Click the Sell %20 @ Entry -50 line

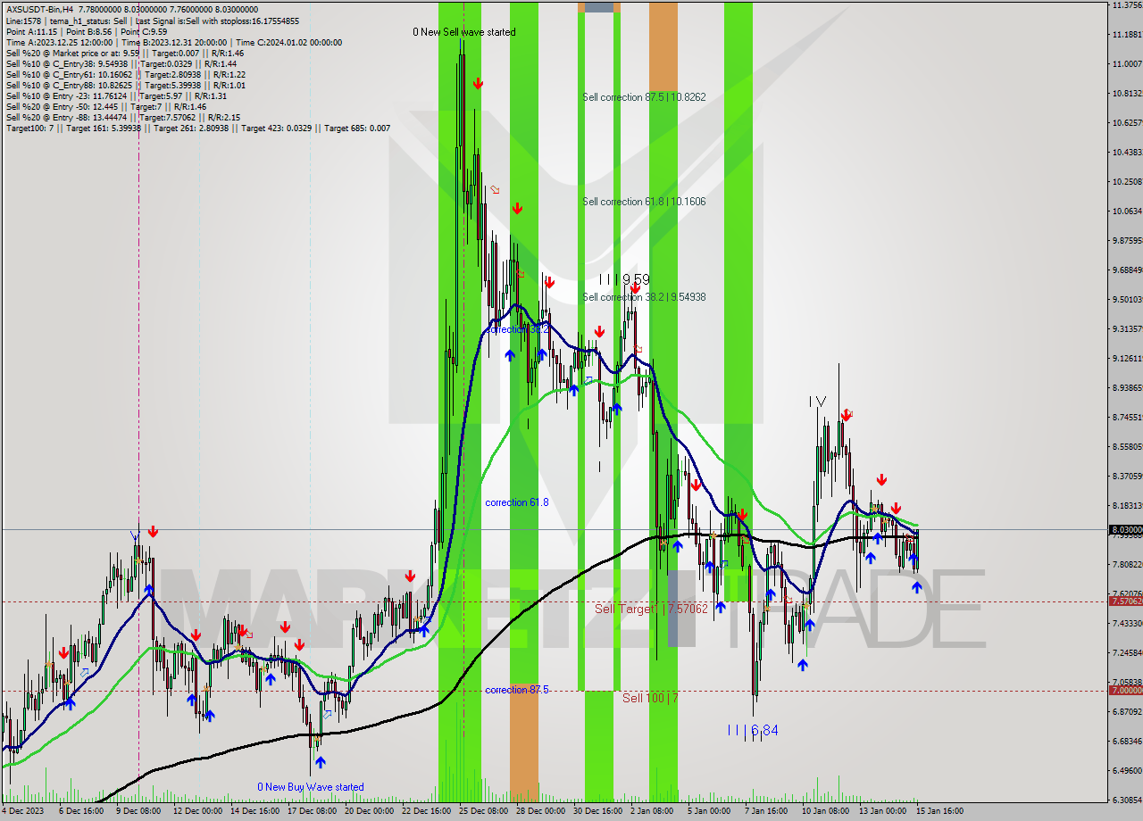pos(106,106)
